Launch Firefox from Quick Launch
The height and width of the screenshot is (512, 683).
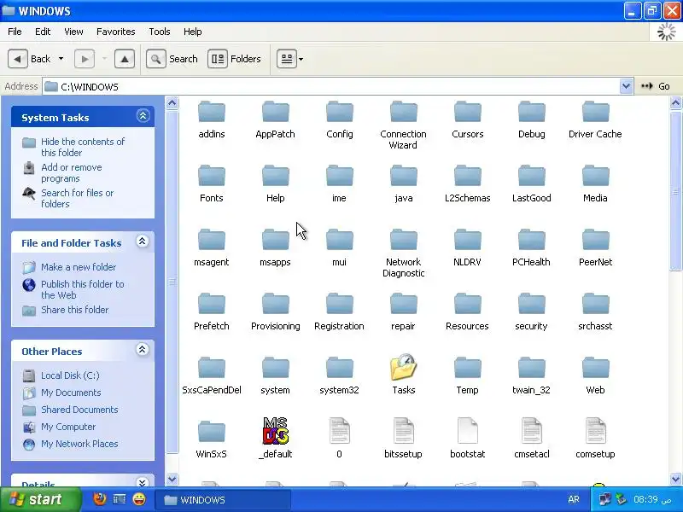100,499
